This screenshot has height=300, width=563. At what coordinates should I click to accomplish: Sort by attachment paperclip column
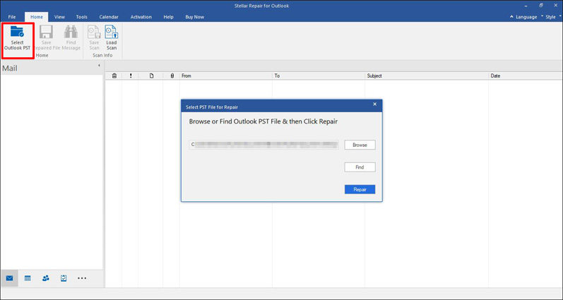click(172, 76)
